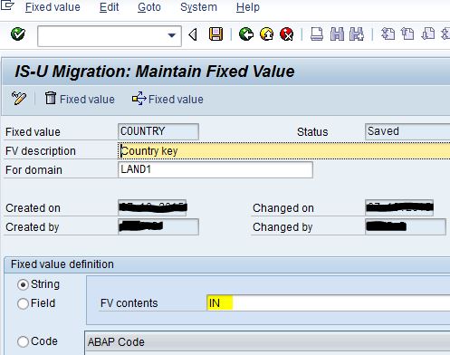Click the FV contents field with IN
Image resolution: width=450 pixels, height=355 pixels.
coord(329,302)
